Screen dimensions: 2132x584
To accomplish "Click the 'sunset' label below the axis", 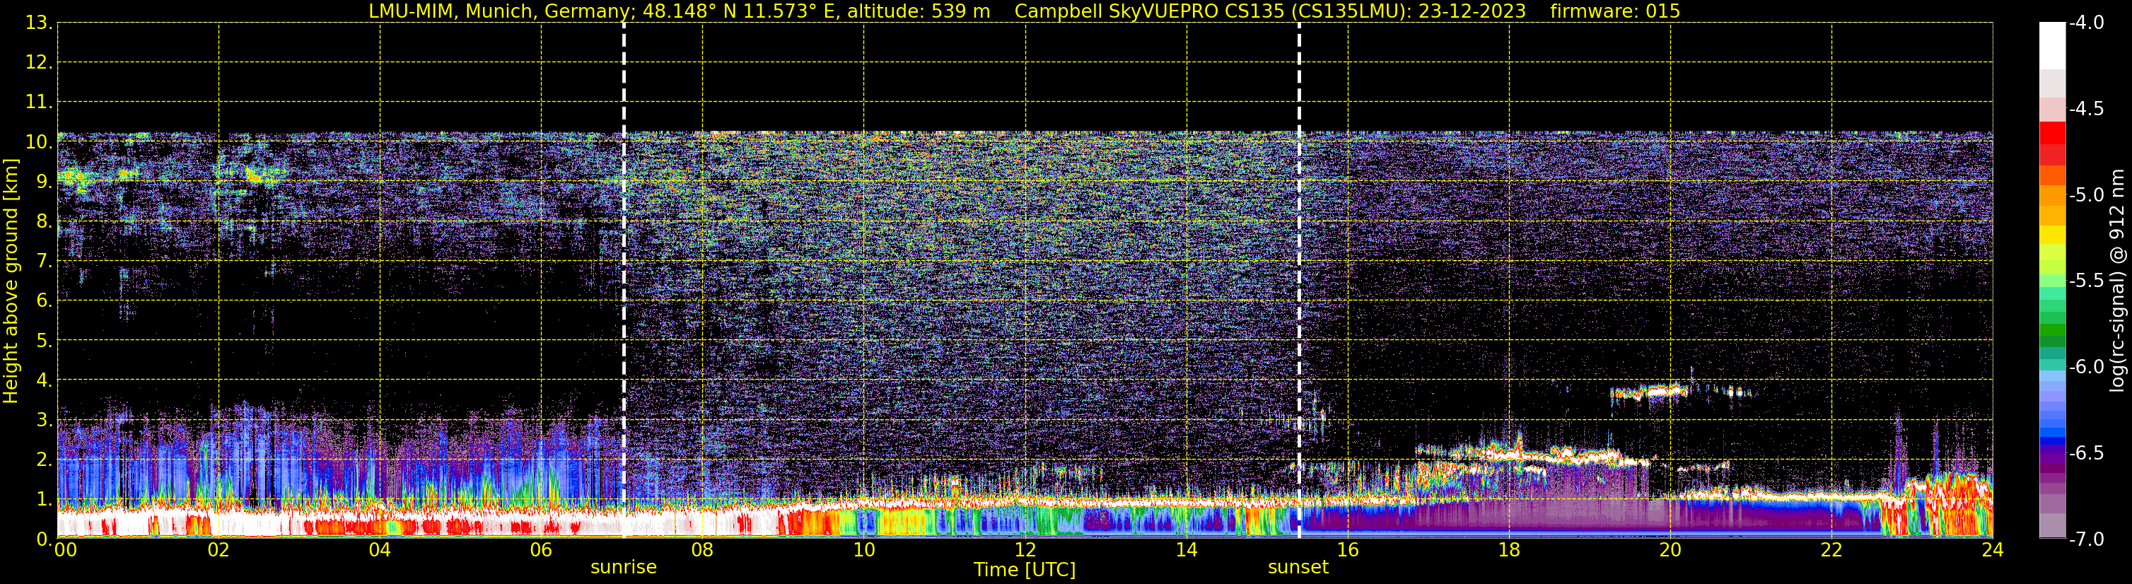I will 1298,568.
